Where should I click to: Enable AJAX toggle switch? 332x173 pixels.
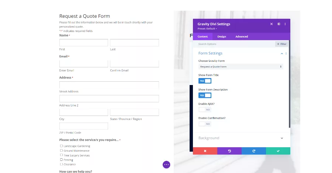(205, 110)
